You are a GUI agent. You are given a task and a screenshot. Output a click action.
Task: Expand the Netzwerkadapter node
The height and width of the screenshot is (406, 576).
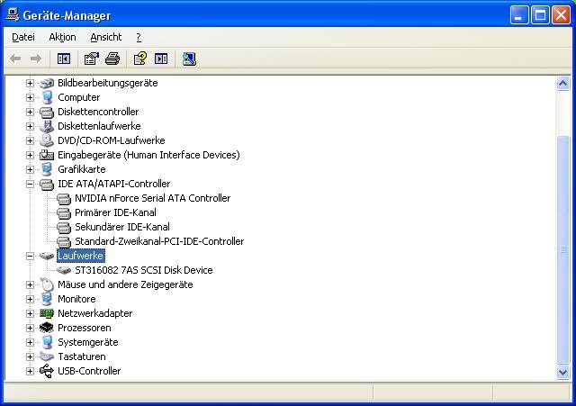click(x=30, y=314)
